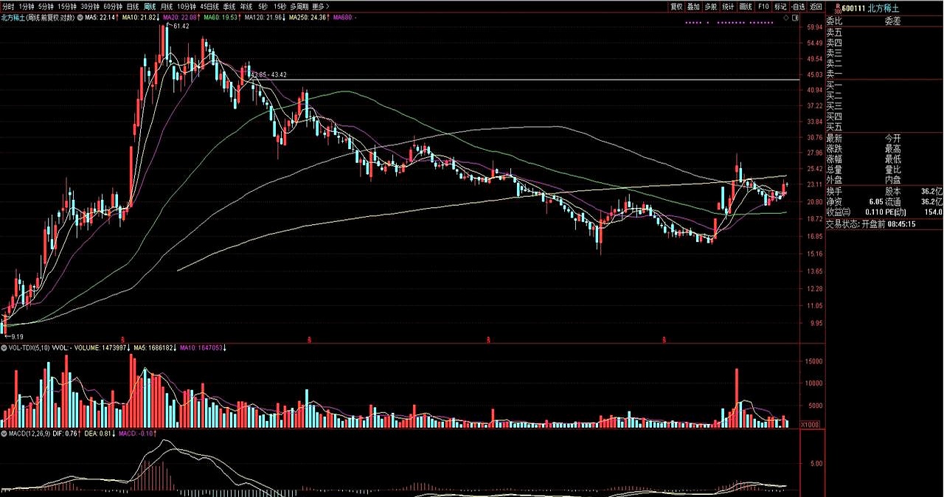
Task: Click the first red event marker on timeline
Action: [123, 340]
